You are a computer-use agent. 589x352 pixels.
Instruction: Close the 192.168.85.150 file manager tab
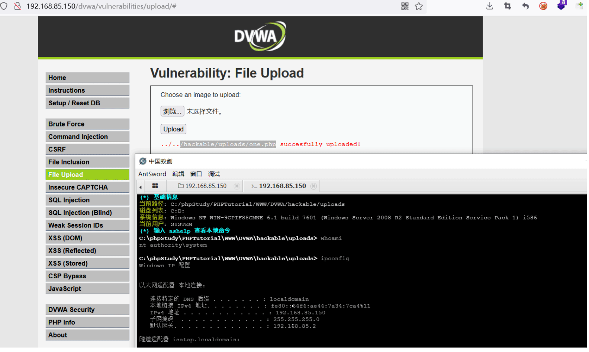point(238,187)
